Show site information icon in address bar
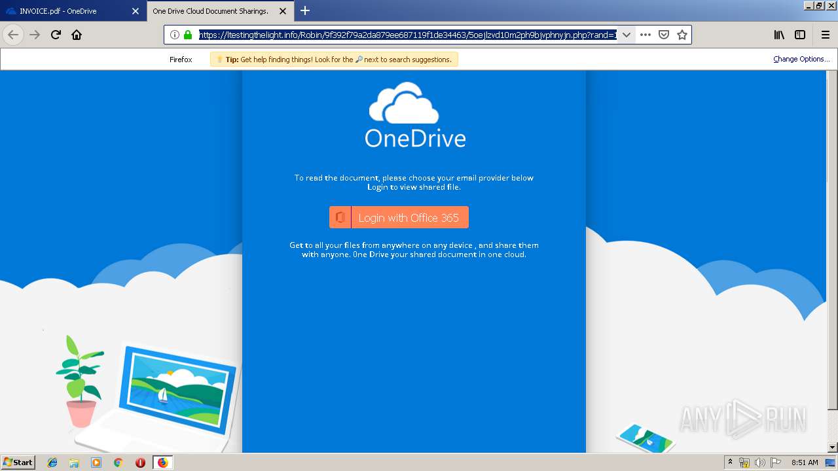The height and width of the screenshot is (471, 838). [175, 35]
